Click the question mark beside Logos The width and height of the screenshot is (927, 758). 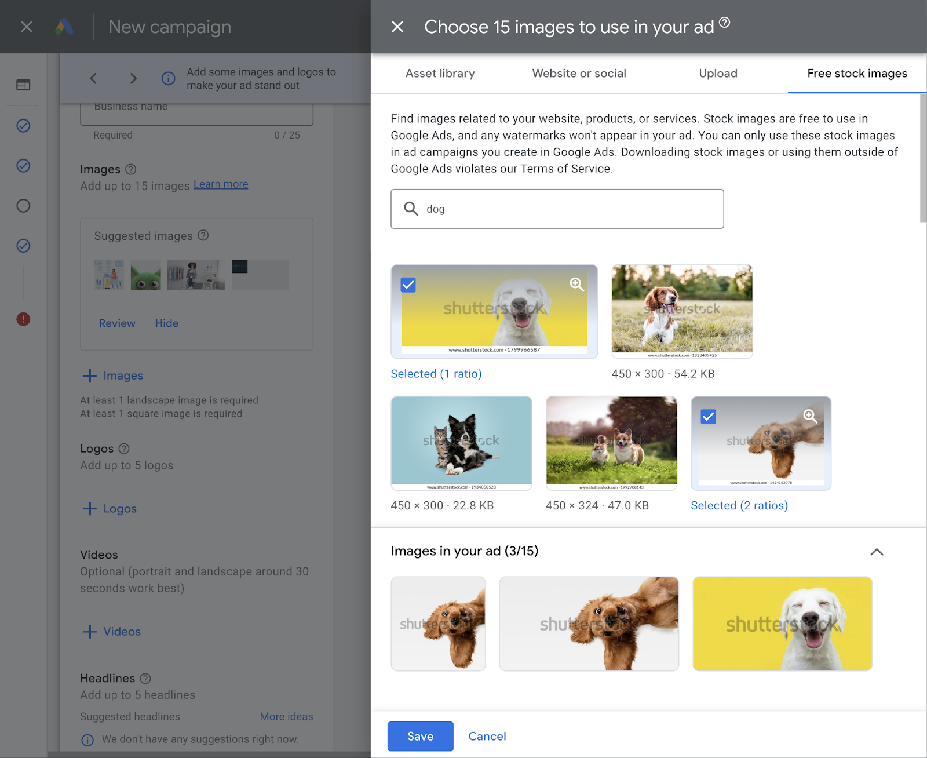click(124, 448)
